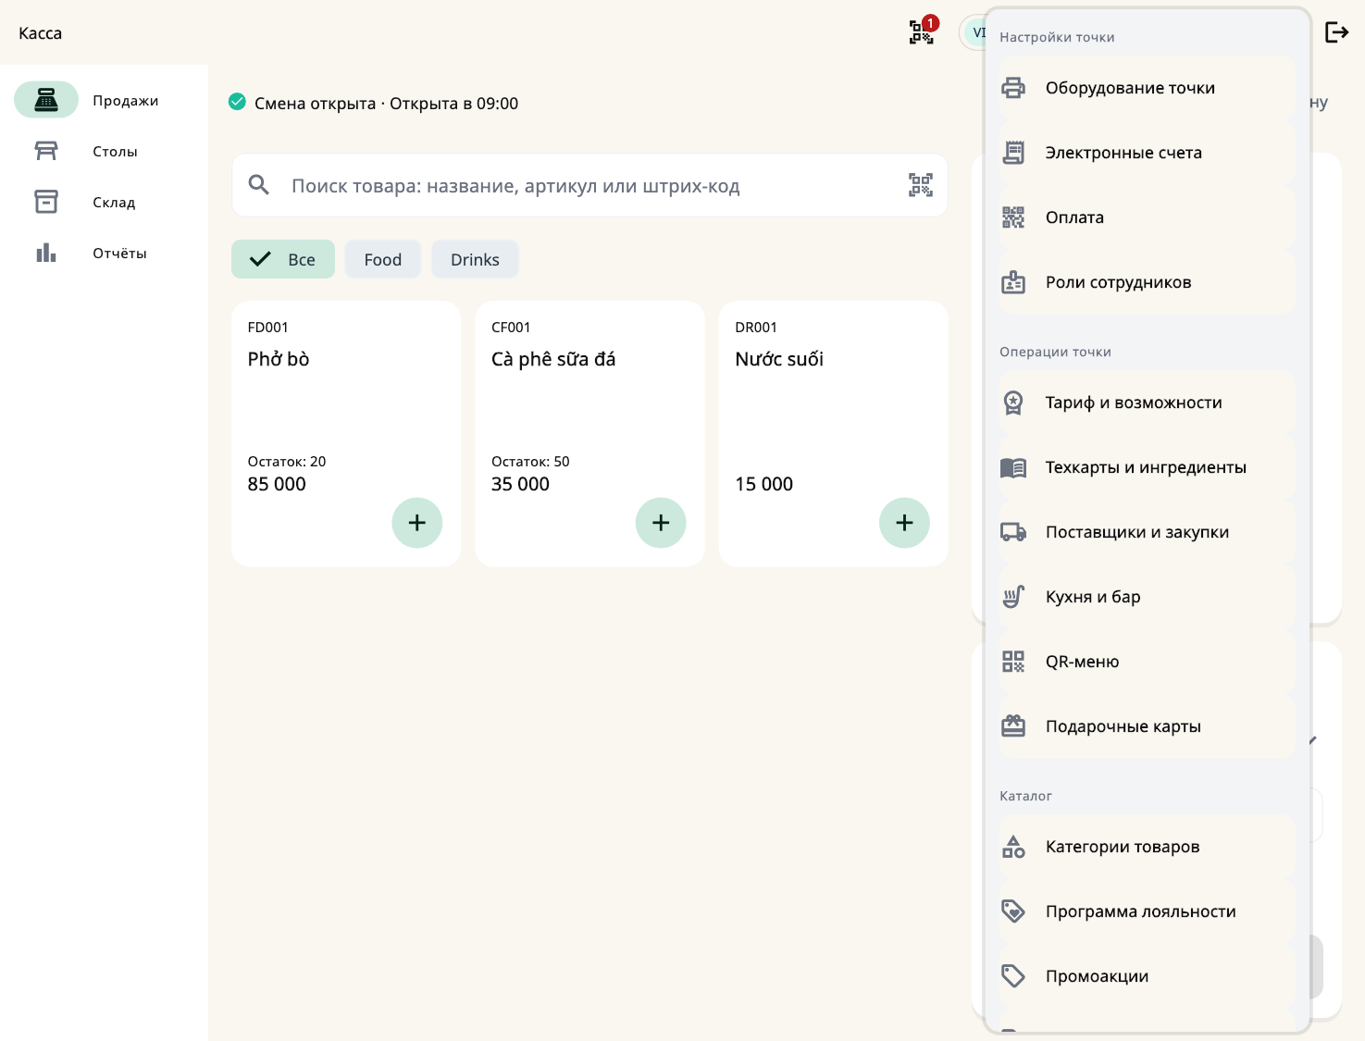Add Phở bò with its plus button
The width and height of the screenshot is (1365, 1041).
[x=417, y=523]
